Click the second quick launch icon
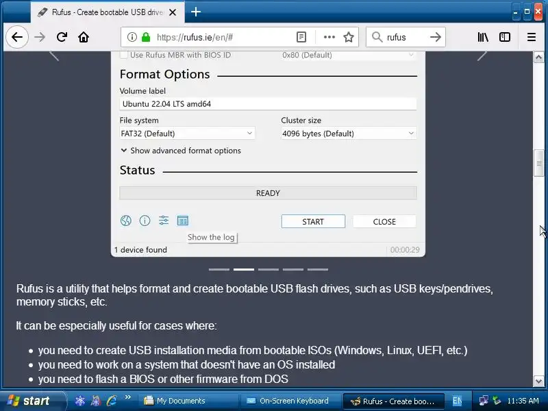The height and width of the screenshot is (411, 548). (96, 401)
